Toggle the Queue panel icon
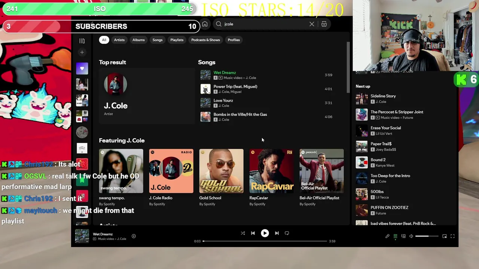The height and width of the screenshot is (269, 479). click(395, 236)
